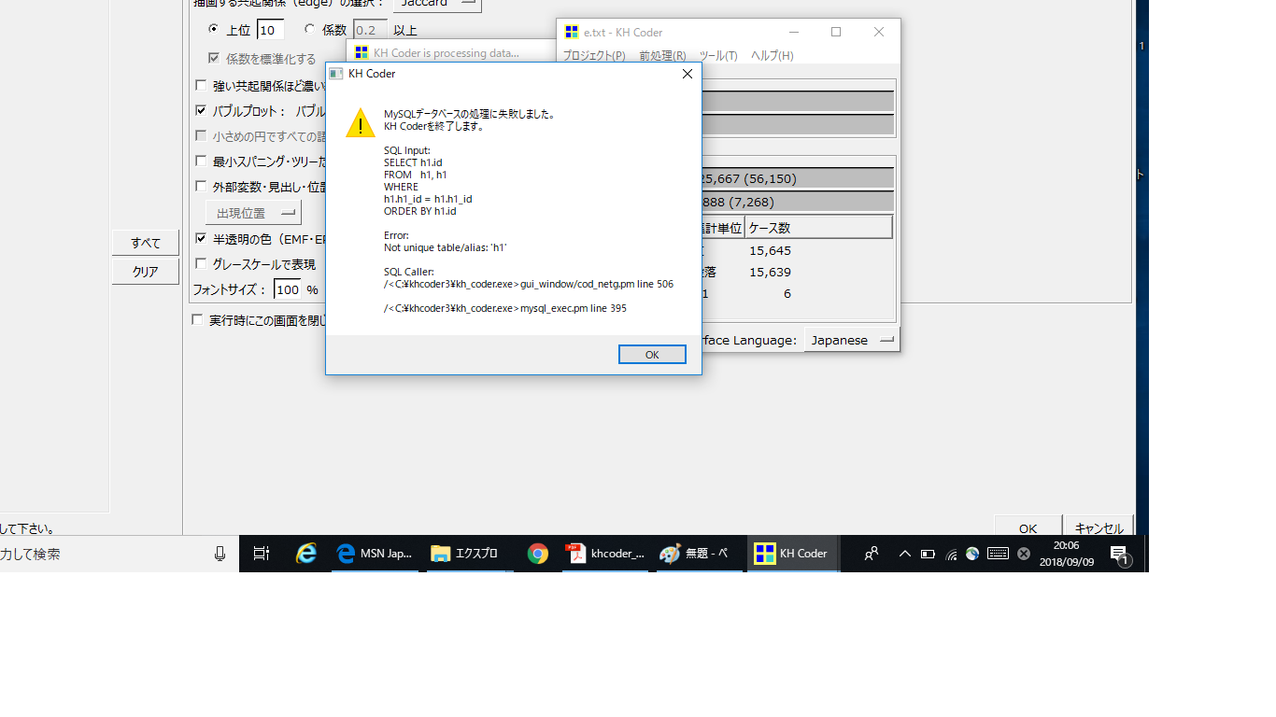Image resolution: width=1276 pixels, height=717 pixels.
Task: Open the プロジェクト(P) menu
Action: click(594, 56)
